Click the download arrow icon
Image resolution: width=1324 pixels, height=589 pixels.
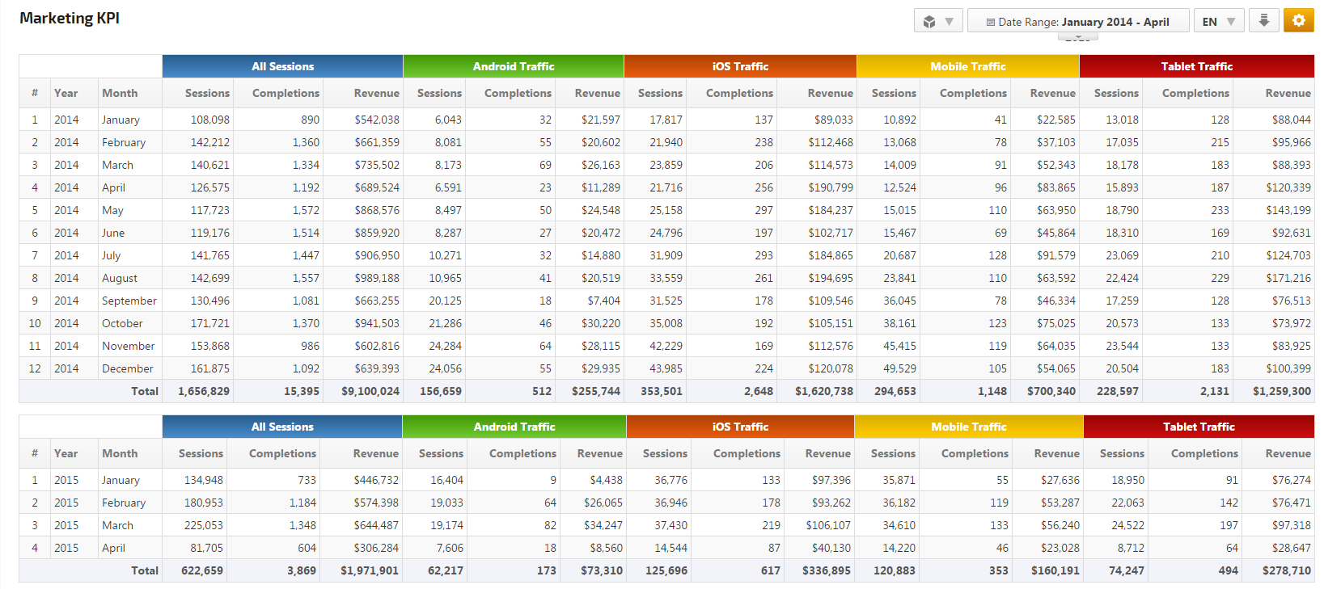point(1263,21)
